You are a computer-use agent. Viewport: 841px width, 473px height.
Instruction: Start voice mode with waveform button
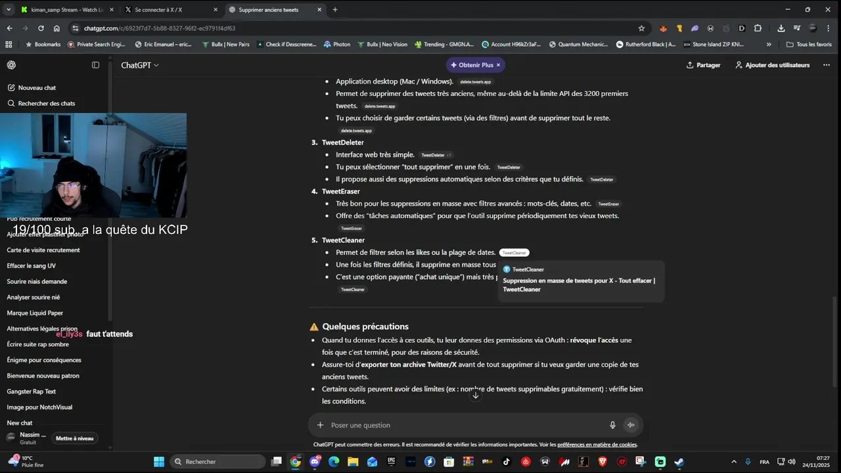coord(631,425)
